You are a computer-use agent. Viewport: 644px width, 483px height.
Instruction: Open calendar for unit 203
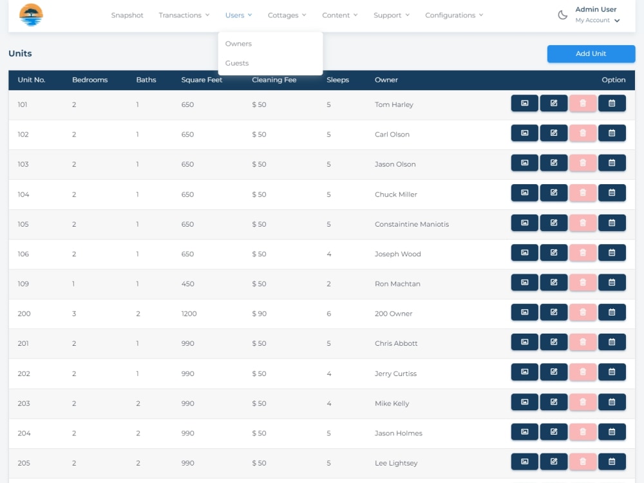pos(612,402)
